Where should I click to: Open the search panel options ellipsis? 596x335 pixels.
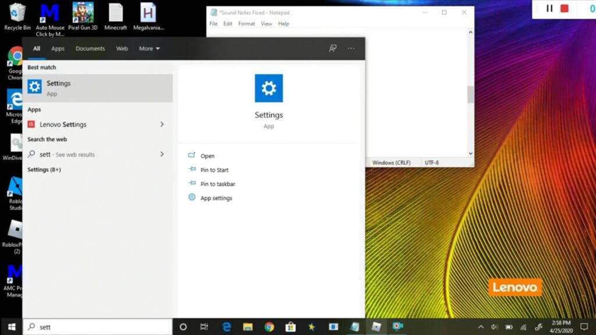(351, 49)
